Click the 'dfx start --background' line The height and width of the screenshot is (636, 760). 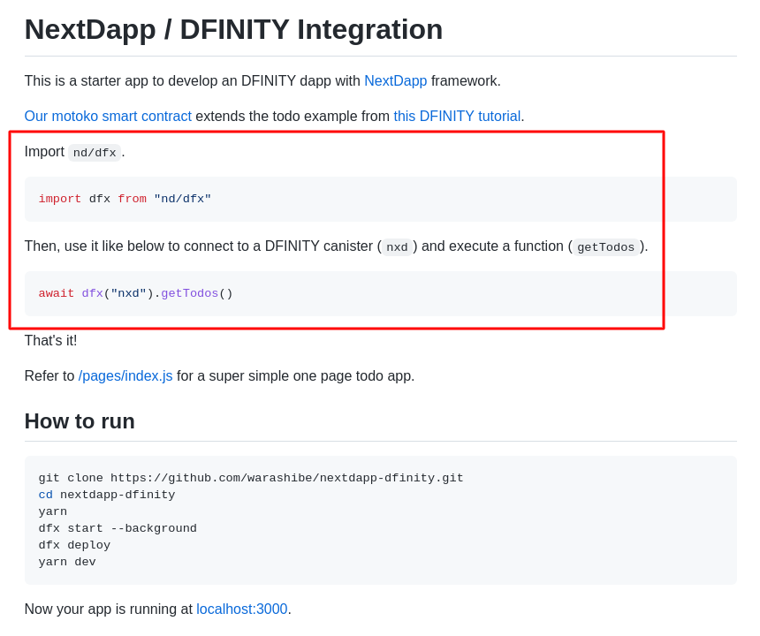118,528
